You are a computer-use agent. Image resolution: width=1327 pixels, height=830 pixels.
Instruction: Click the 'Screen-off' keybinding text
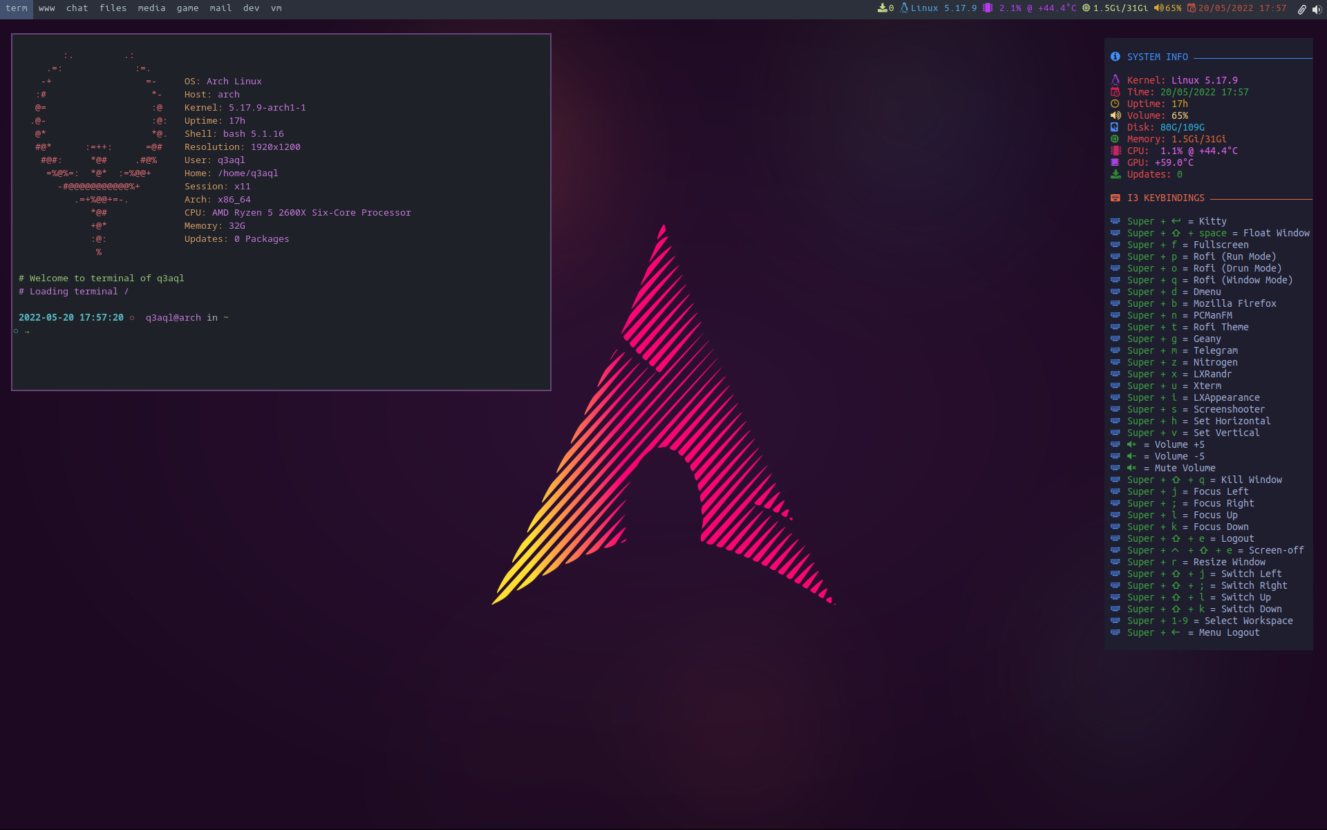[x=1276, y=550]
